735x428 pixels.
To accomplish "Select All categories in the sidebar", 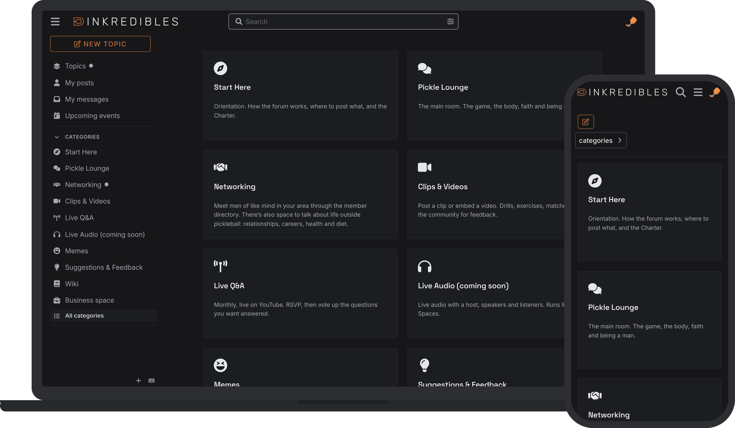I will (x=104, y=316).
